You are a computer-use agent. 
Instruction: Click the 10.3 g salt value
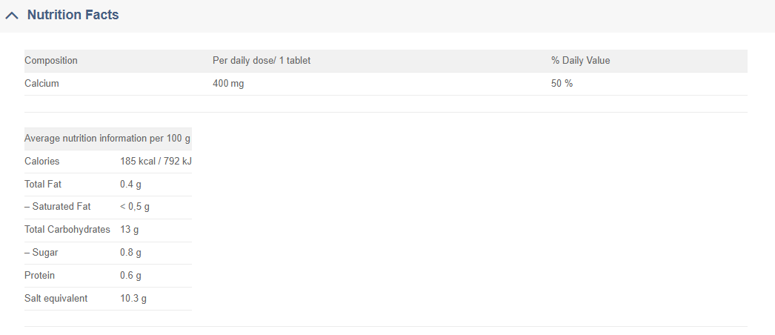tap(133, 299)
